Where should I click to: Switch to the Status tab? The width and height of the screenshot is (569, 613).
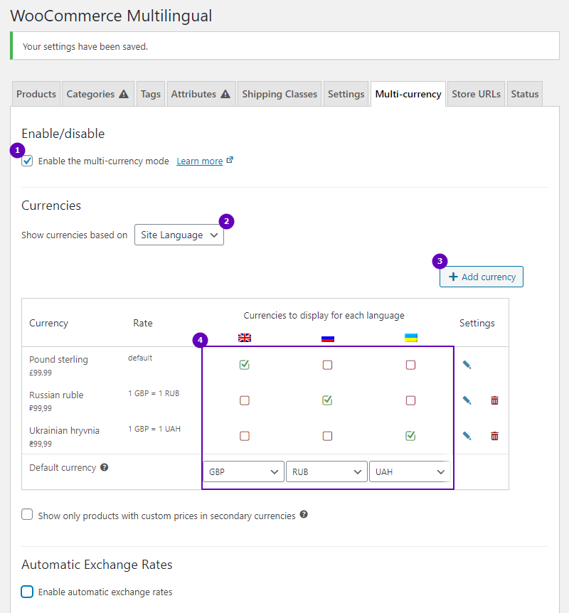[524, 94]
